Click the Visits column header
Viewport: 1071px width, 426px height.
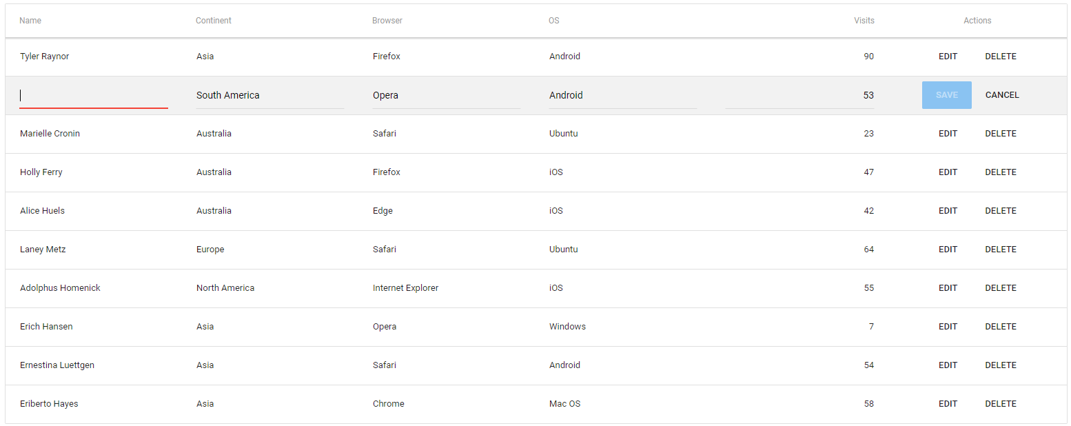point(864,21)
